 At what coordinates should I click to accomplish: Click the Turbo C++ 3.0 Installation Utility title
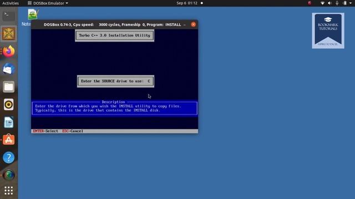(115, 35)
